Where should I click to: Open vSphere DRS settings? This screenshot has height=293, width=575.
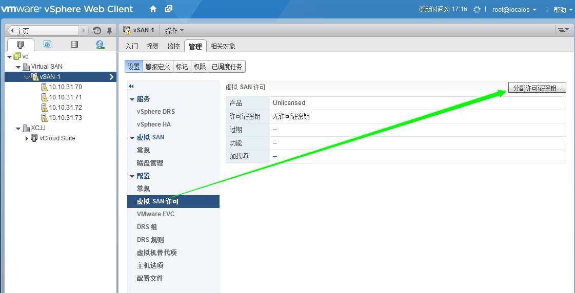pyautogui.click(x=156, y=112)
